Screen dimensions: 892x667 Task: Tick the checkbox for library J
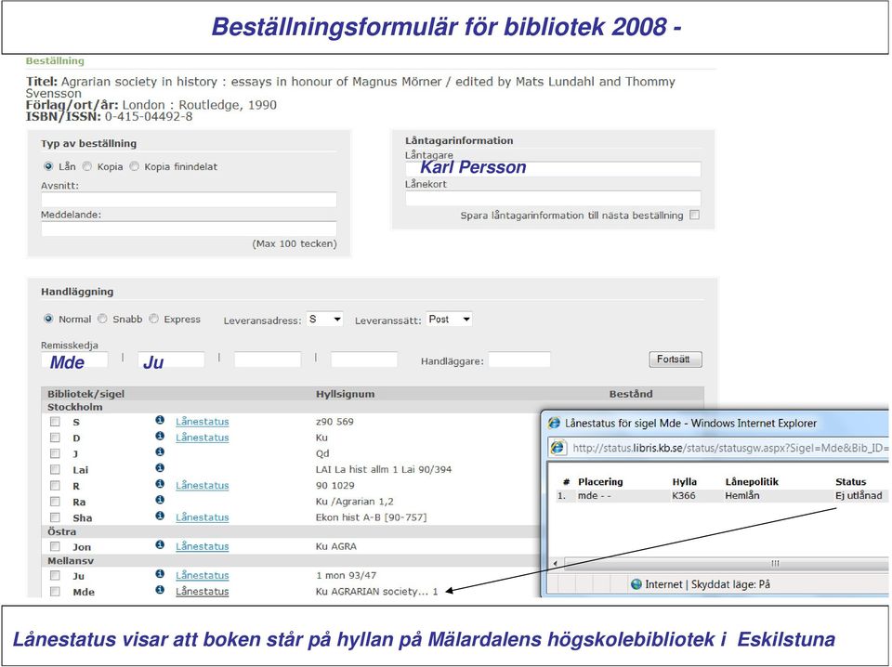coord(55,453)
